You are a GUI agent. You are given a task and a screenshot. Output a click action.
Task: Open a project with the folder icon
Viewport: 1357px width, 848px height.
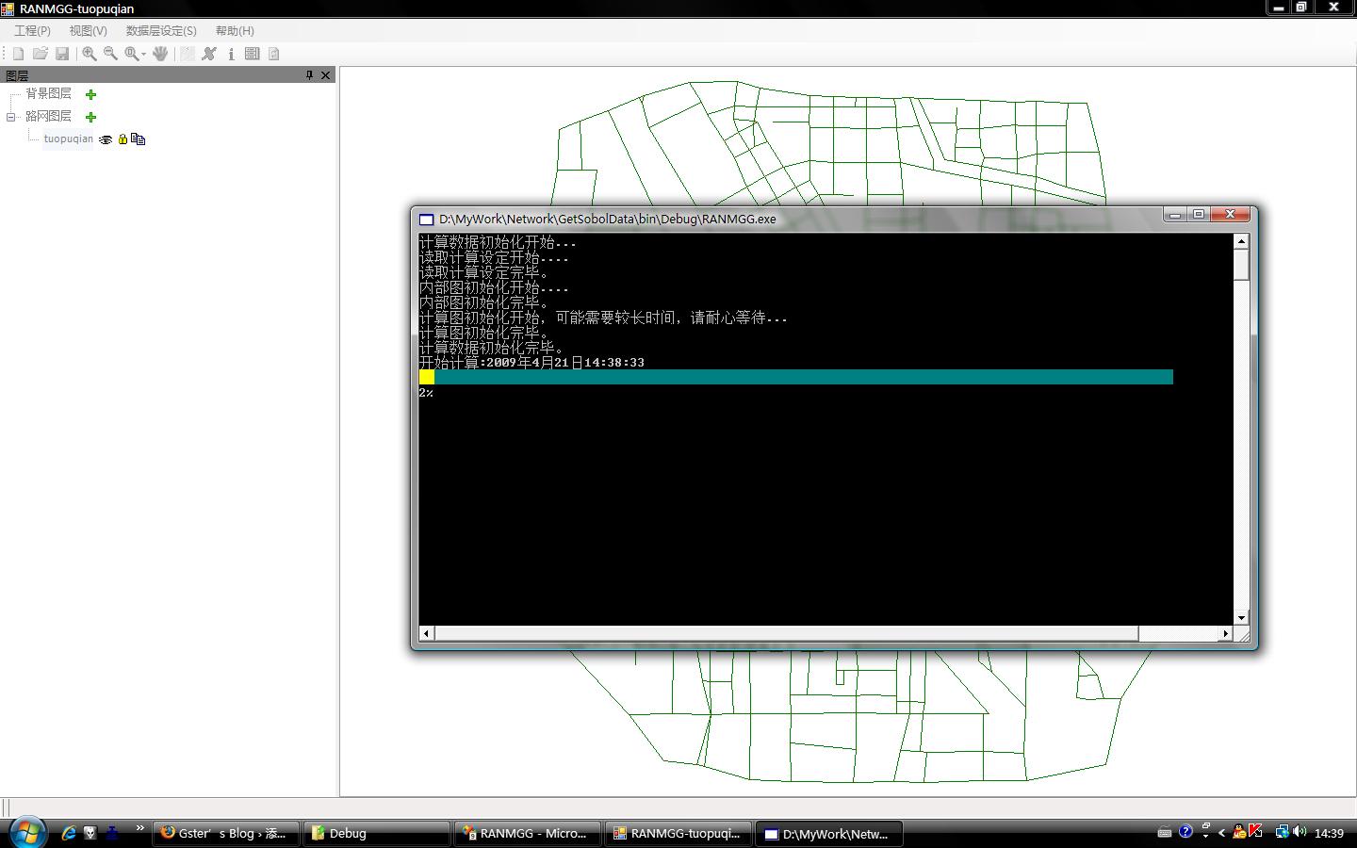point(41,54)
